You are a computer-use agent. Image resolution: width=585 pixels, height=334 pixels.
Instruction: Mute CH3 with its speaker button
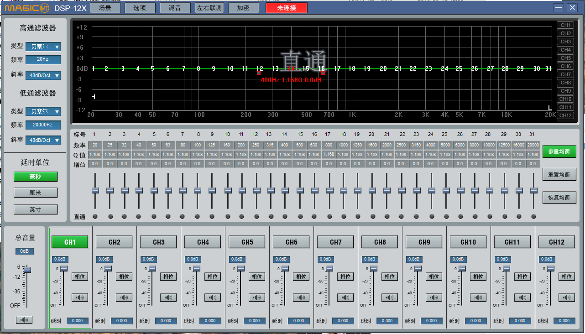tap(168, 297)
